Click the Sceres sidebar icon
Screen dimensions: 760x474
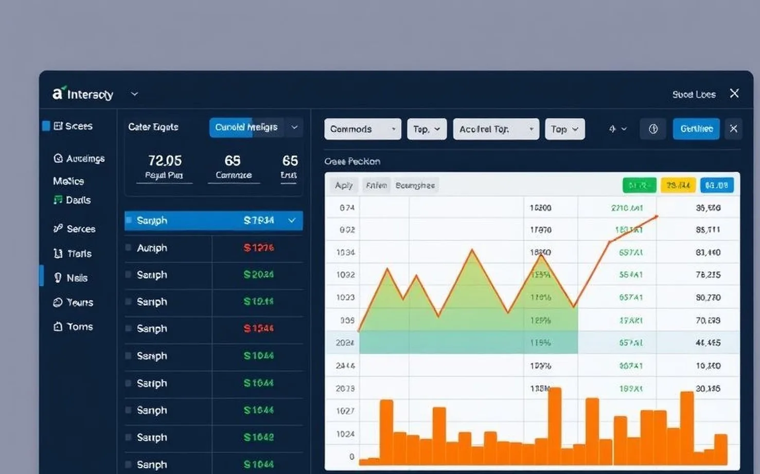pyautogui.click(x=58, y=126)
